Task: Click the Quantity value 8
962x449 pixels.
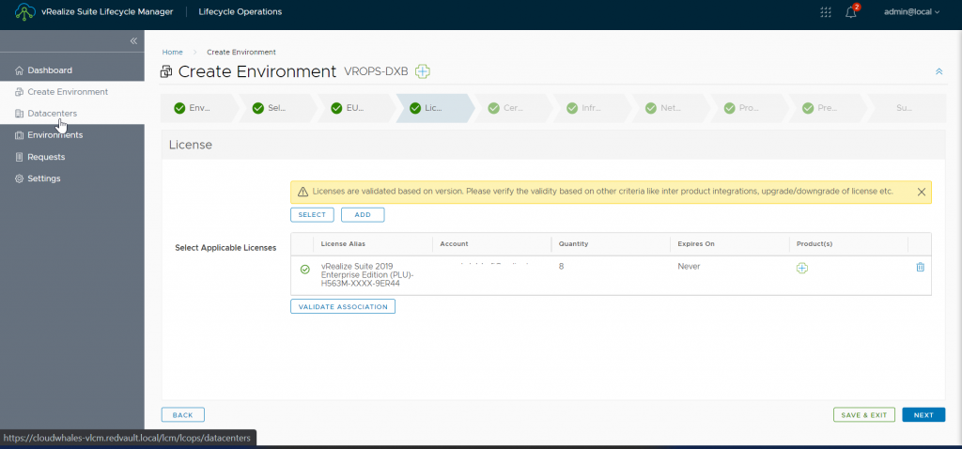Action: [562, 266]
